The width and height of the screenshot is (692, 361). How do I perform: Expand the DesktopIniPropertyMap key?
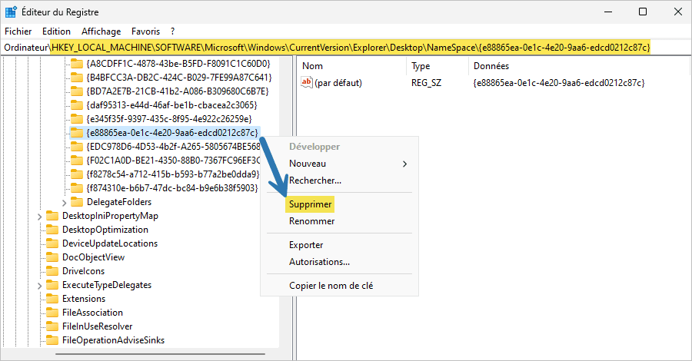pyautogui.click(x=40, y=217)
